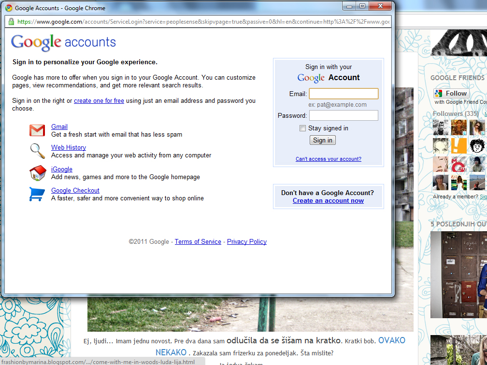Open Privacy Policy link
487x365 pixels.
247,242
